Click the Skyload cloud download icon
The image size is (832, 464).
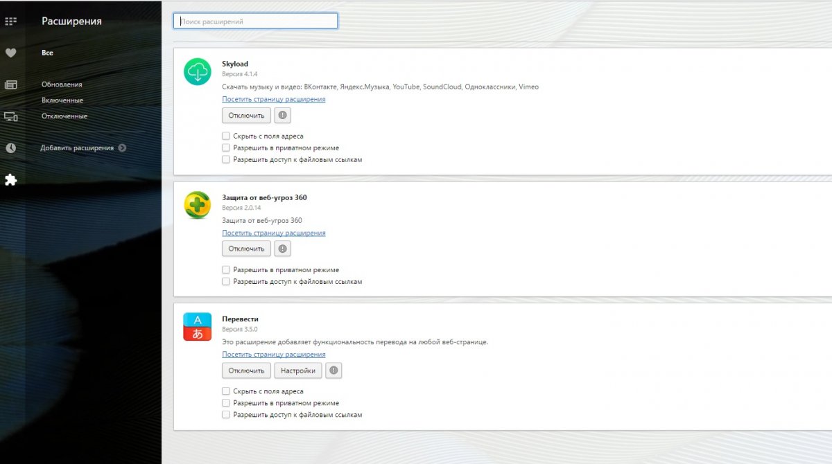198,72
